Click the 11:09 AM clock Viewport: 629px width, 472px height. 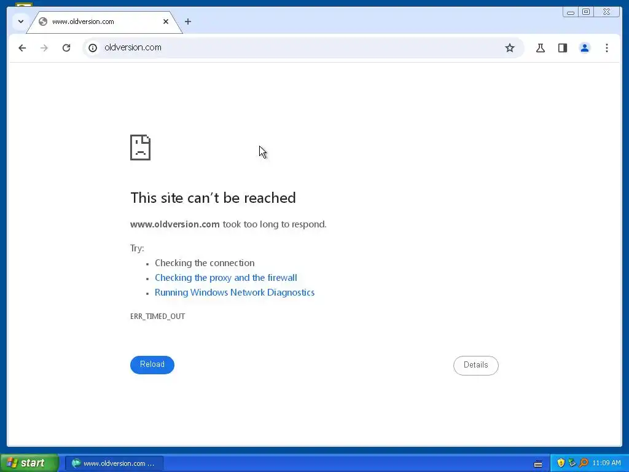click(606, 463)
